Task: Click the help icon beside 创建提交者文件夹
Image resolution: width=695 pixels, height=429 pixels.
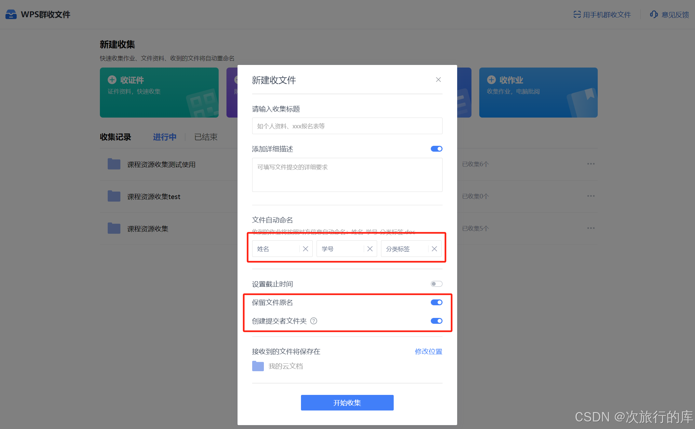Action: click(313, 321)
